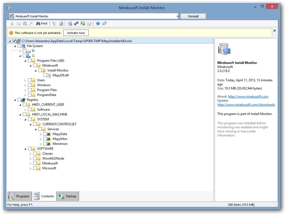Screen dimensions: 286x215
Task: Minimize the Install Monitor window
Action: pos(255,7)
